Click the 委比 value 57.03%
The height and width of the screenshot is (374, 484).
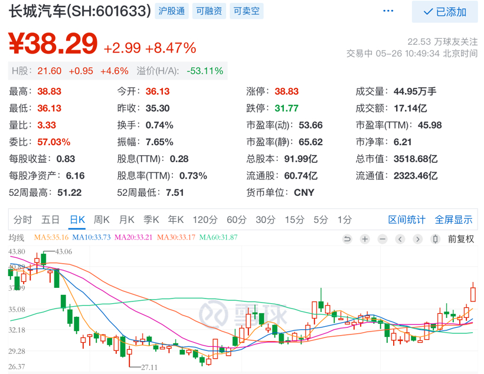point(54,142)
